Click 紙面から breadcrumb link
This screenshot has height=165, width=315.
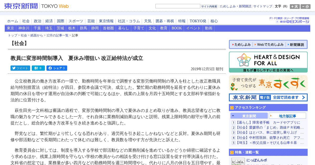point(36,35)
